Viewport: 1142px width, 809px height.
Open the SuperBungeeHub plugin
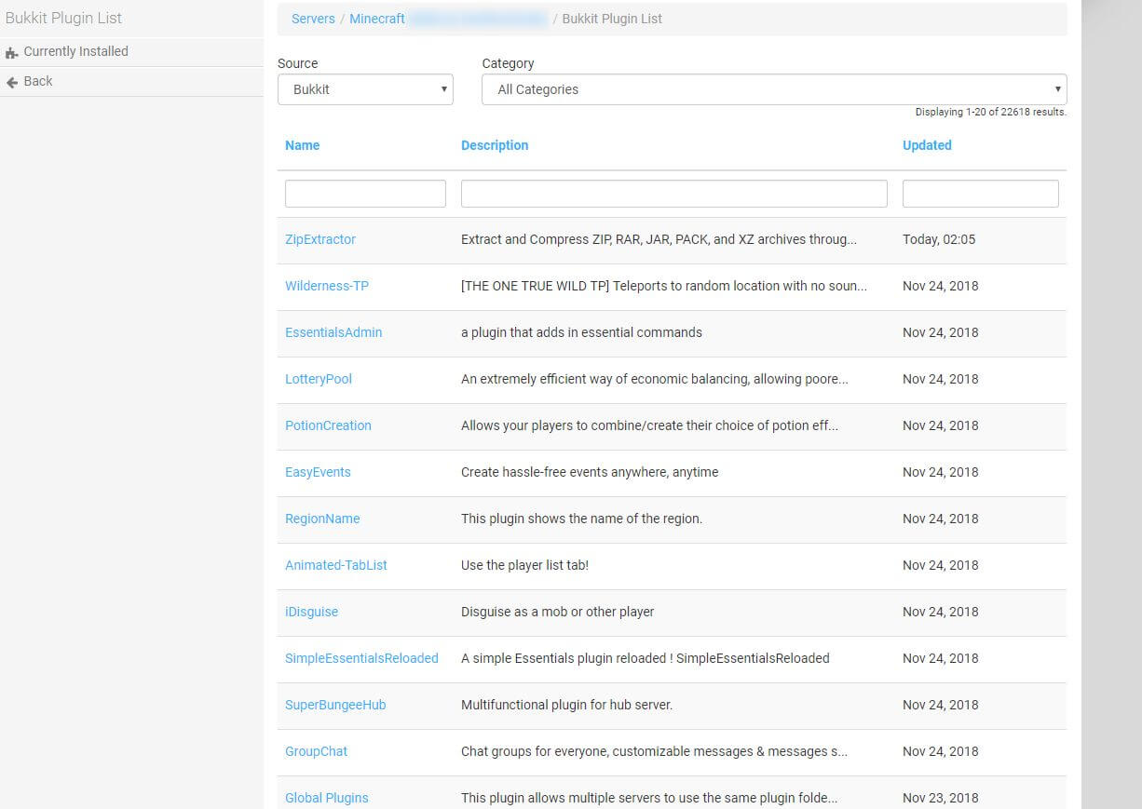pos(334,705)
